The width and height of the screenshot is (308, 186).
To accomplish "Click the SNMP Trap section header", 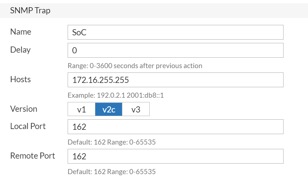I will [x=30, y=11].
